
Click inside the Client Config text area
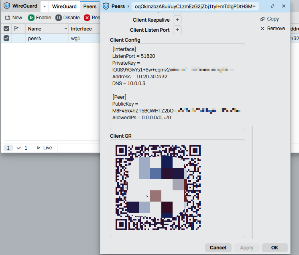[177, 87]
